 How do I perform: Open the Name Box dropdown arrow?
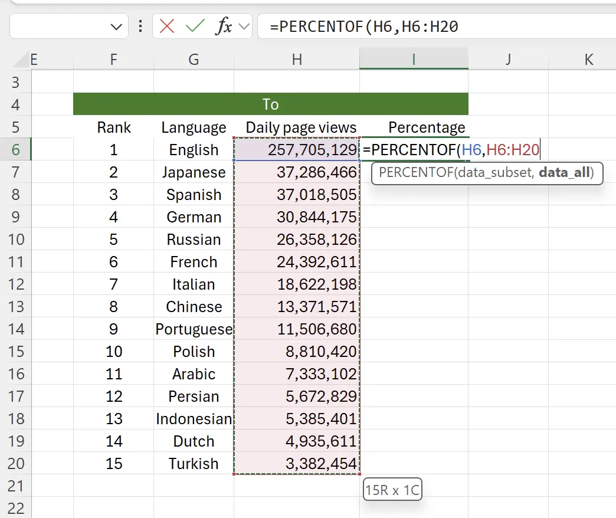[116, 26]
